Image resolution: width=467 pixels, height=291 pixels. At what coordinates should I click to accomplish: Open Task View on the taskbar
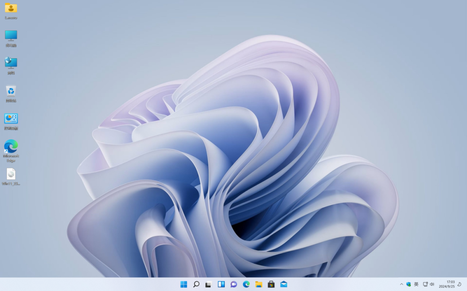click(x=208, y=285)
